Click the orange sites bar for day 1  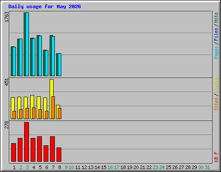pyautogui.click(x=14, y=115)
